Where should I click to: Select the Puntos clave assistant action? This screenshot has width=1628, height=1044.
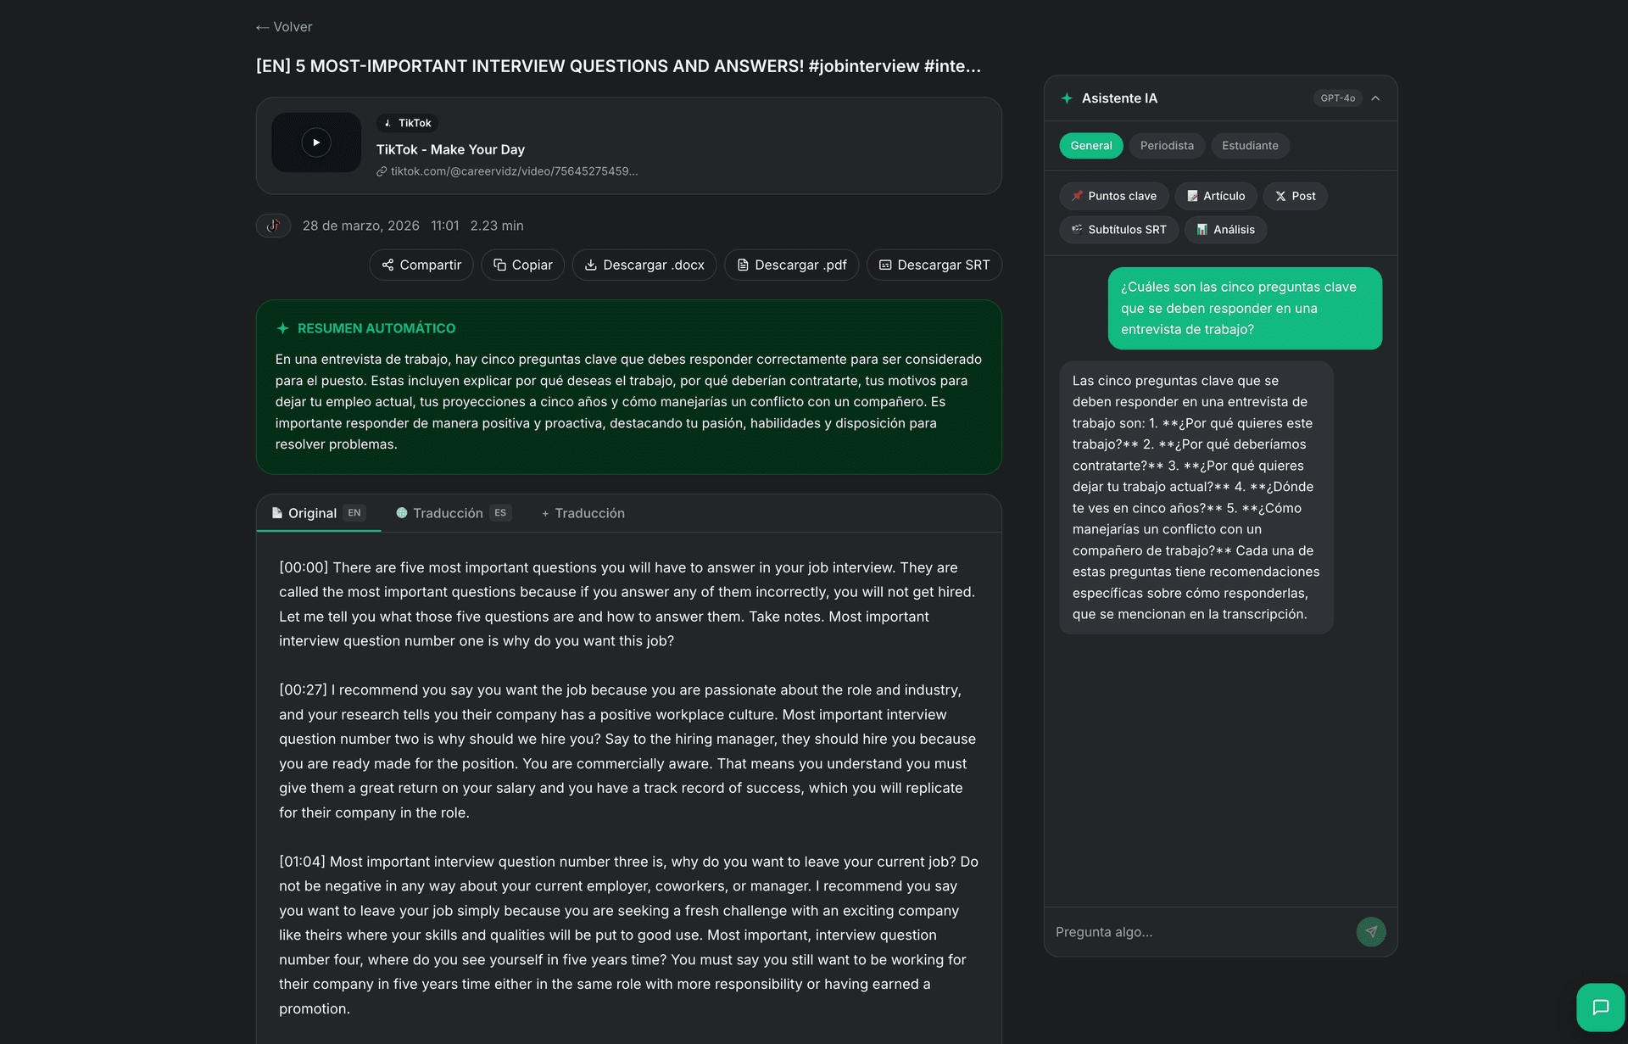(1113, 196)
